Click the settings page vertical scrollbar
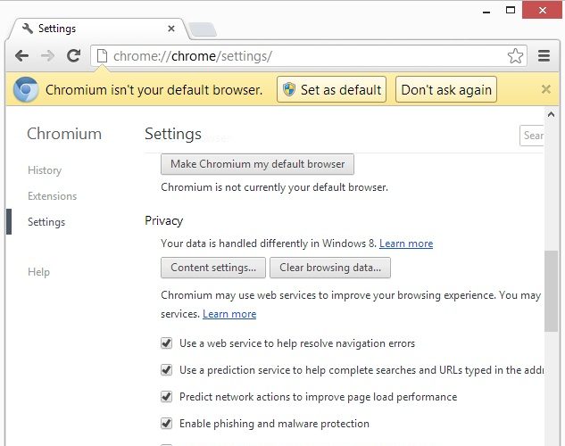The width and height of the screenshot is (565, 446). point(551,294)
